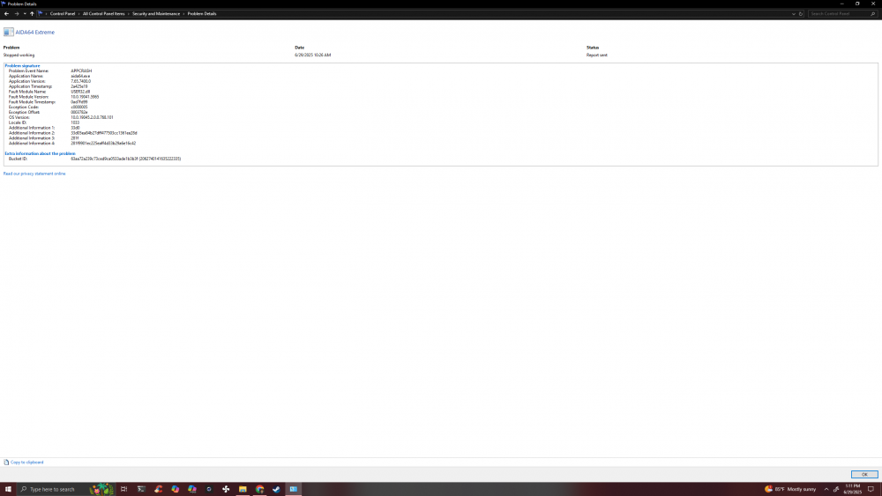This screenshot has height=496, width=882.
Task: Open the privacy statement online link
Action: (34, 174)
